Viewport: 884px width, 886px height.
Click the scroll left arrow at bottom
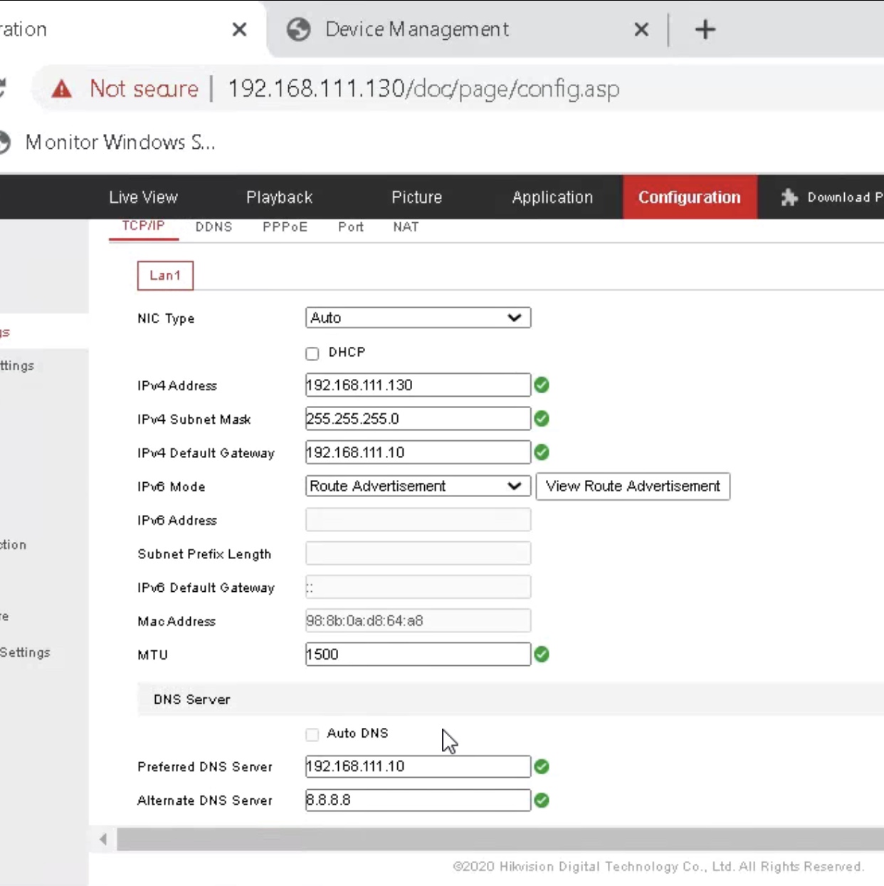tap(103, 839)
